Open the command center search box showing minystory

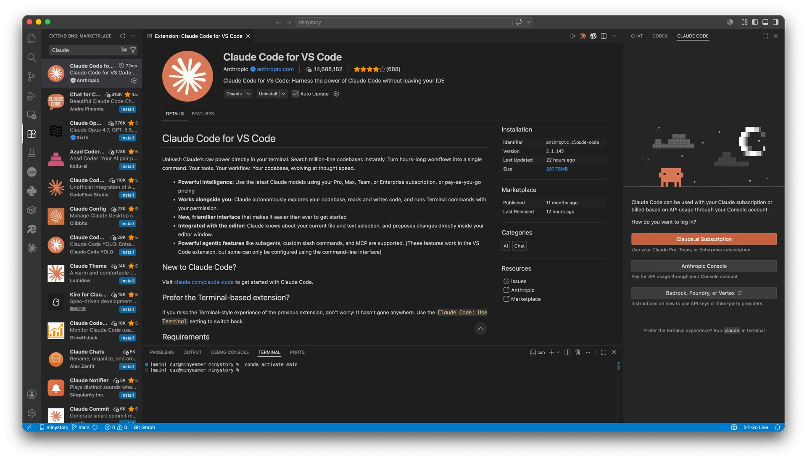point(403,22)
